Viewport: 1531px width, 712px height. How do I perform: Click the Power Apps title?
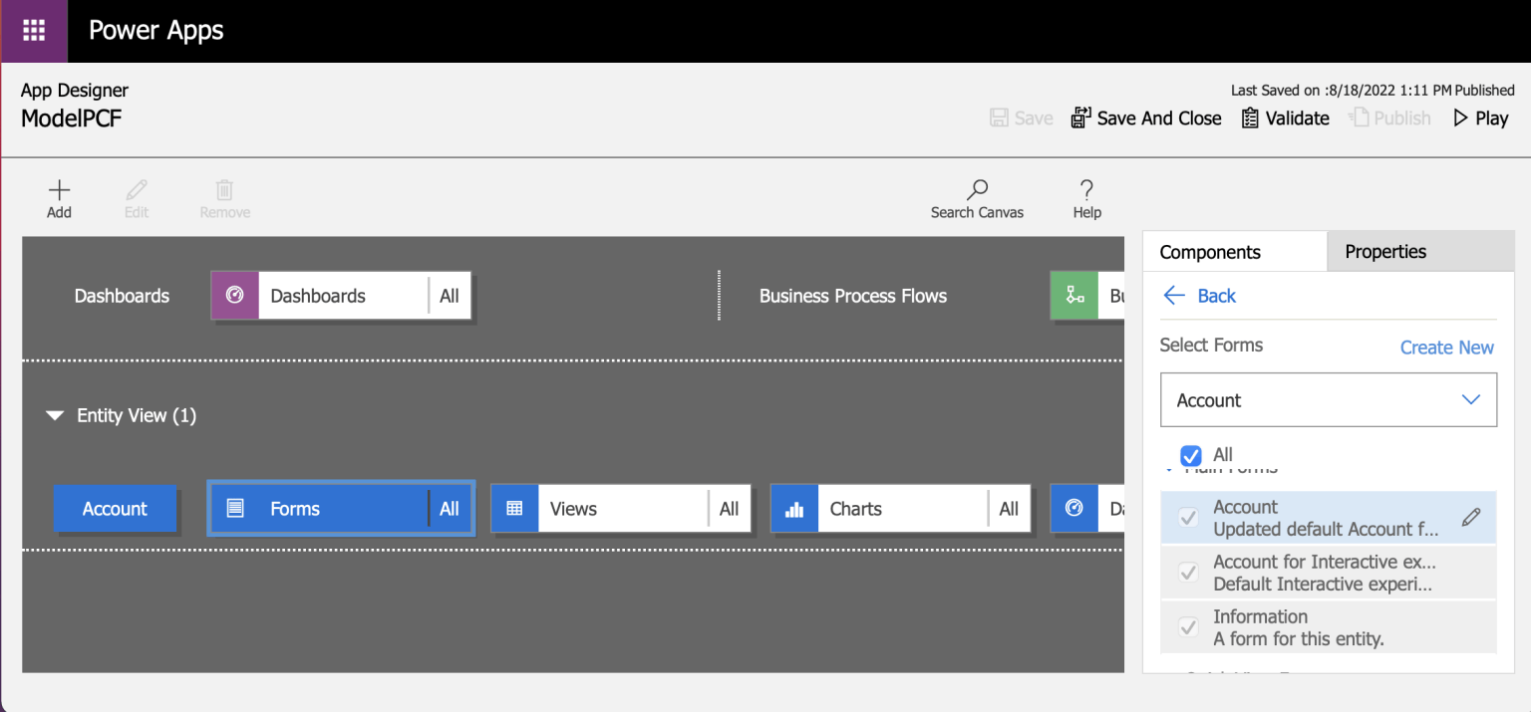156,31
